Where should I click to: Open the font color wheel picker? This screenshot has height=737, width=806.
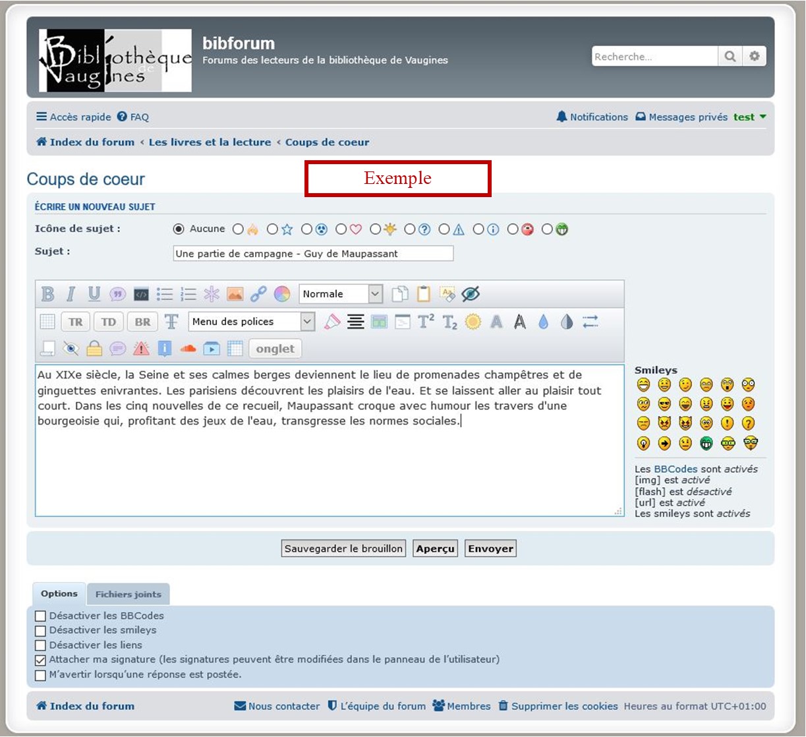click(x=282, y=294)
